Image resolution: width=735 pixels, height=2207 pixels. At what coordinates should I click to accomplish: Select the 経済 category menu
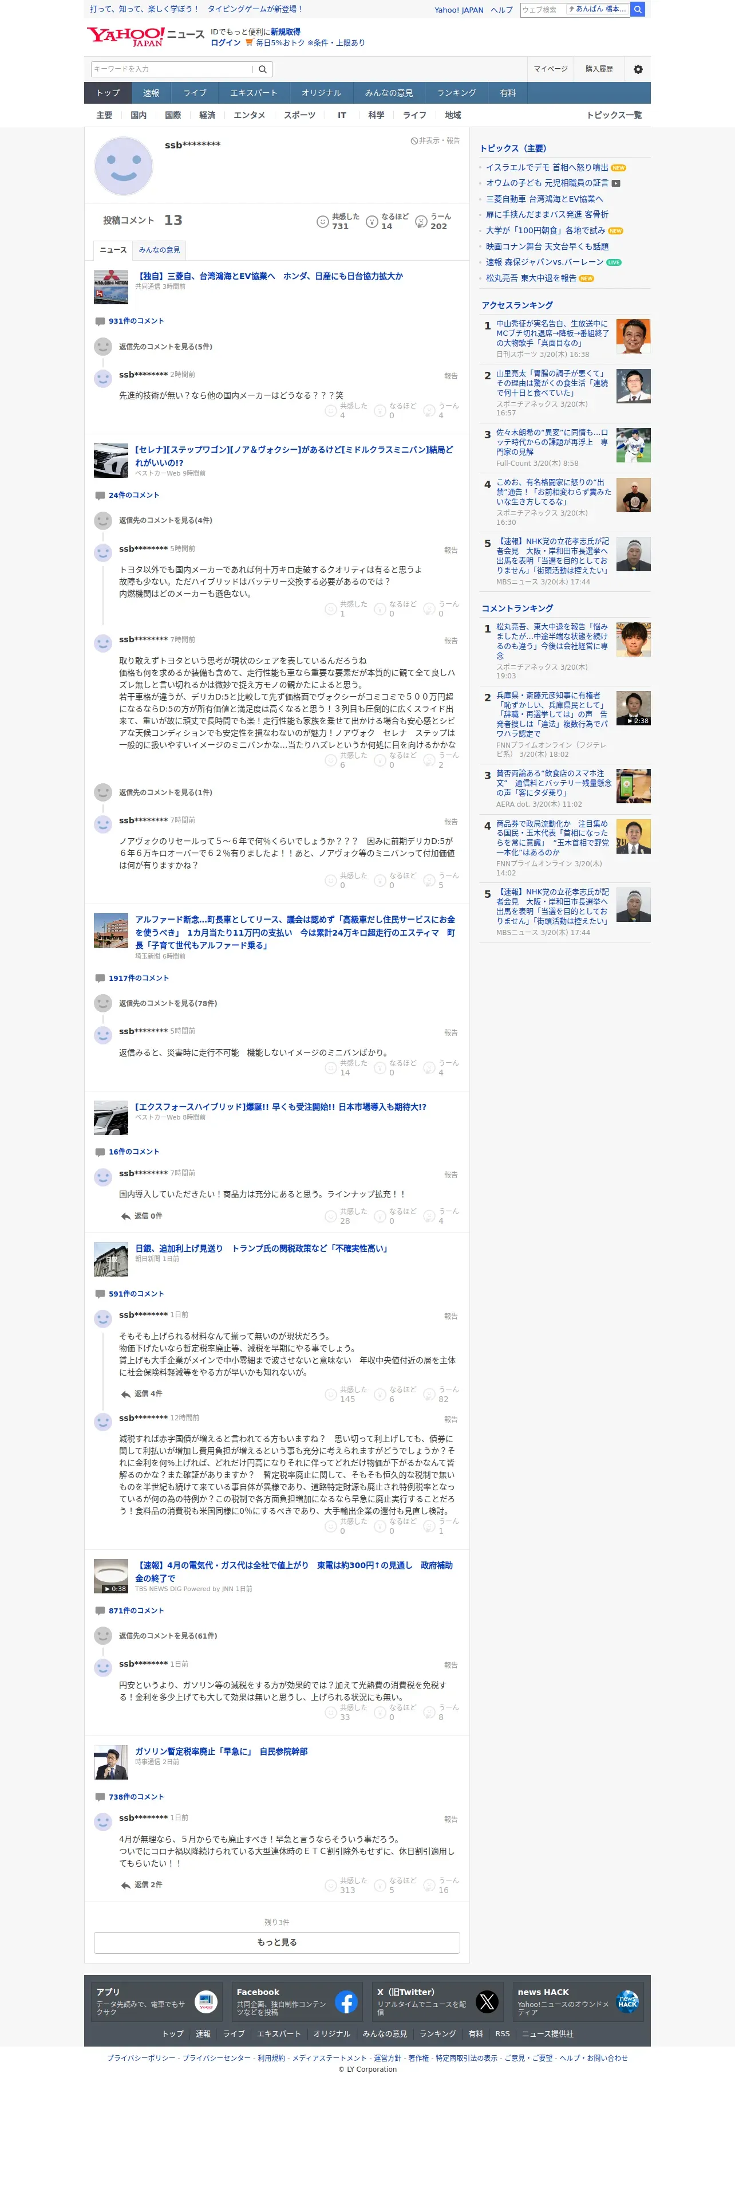click(207, 116)
